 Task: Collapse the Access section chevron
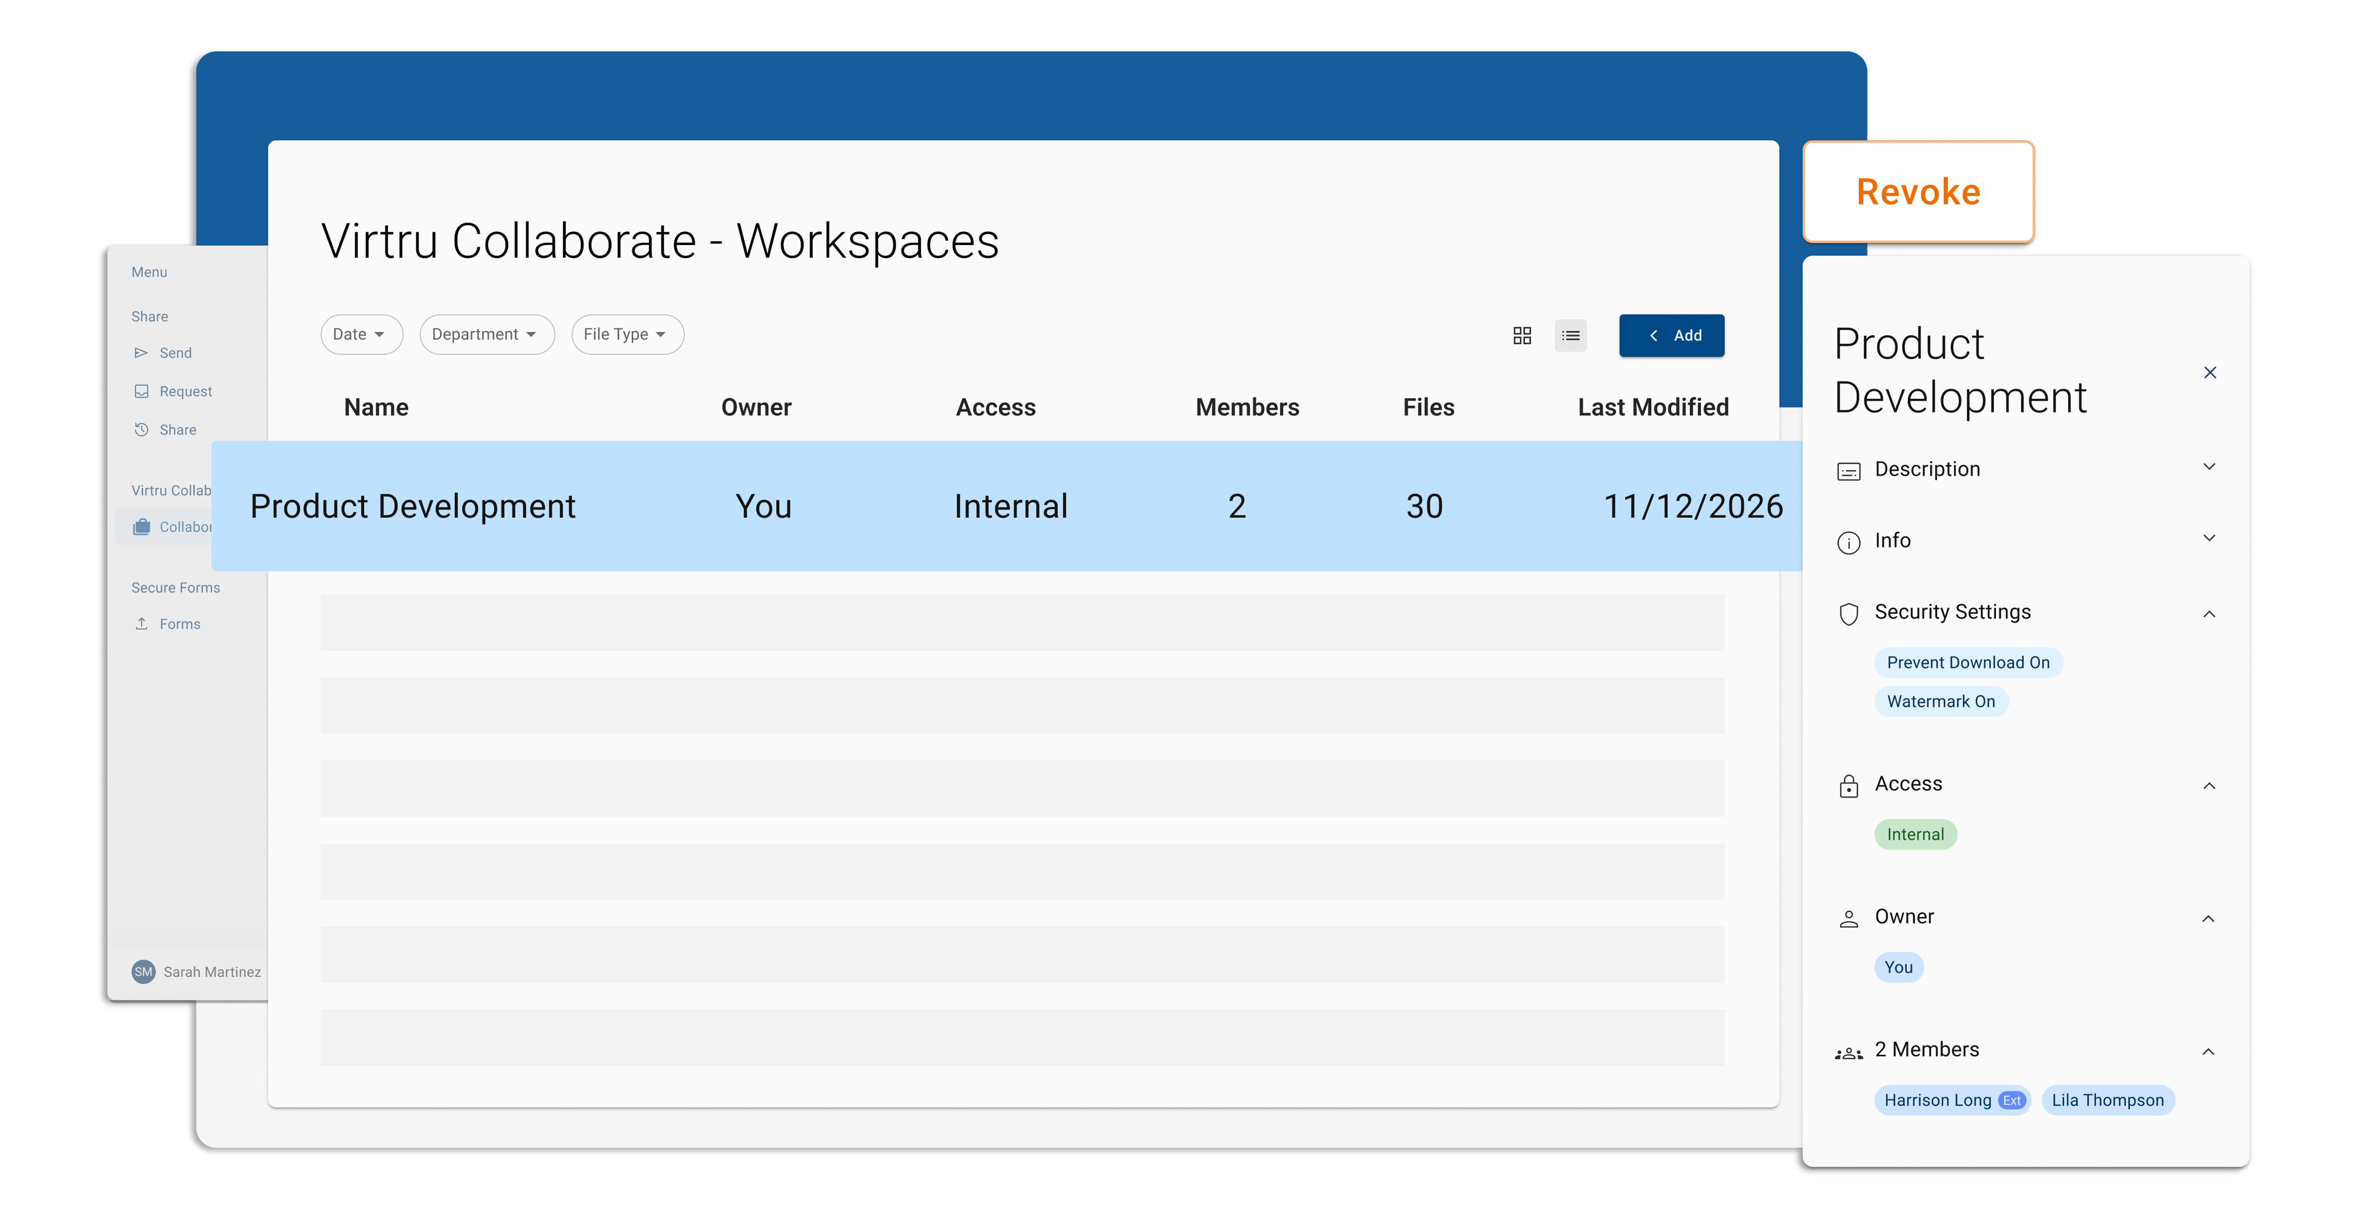(x=2209, y=786)
